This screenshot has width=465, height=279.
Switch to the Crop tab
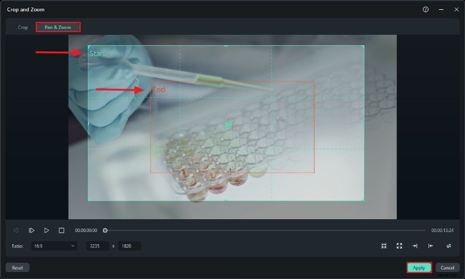(23, 27)
